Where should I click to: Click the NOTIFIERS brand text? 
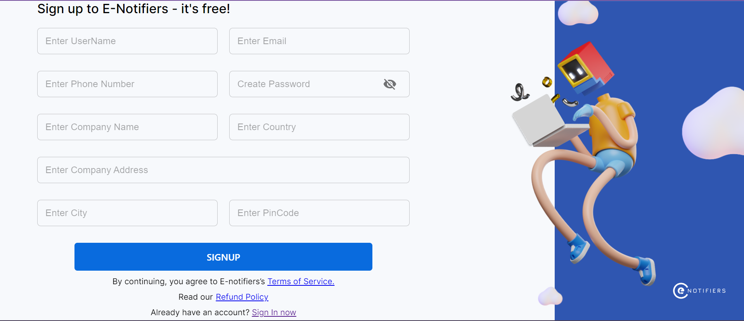[x=706, y=291]
